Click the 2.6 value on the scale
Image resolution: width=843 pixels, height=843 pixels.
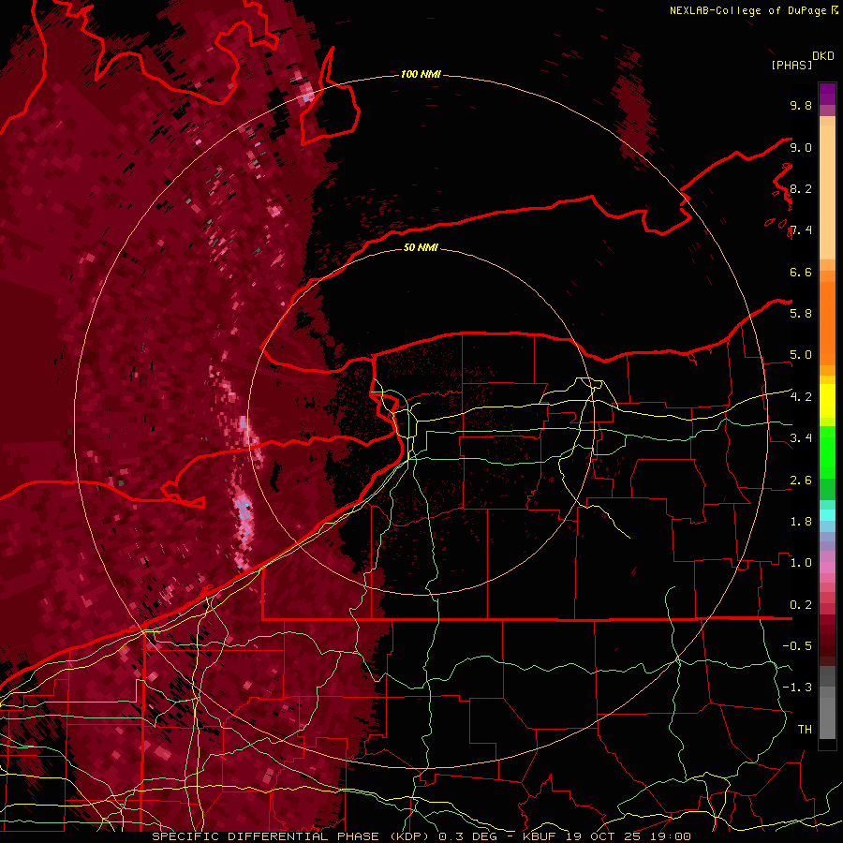801,481
